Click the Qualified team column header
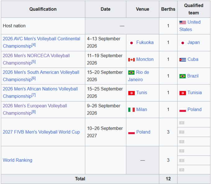 pyautogui.click(x=194, y=9)
